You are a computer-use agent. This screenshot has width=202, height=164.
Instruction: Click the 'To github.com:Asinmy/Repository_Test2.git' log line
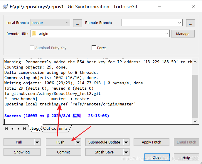[x=53, y=93]
